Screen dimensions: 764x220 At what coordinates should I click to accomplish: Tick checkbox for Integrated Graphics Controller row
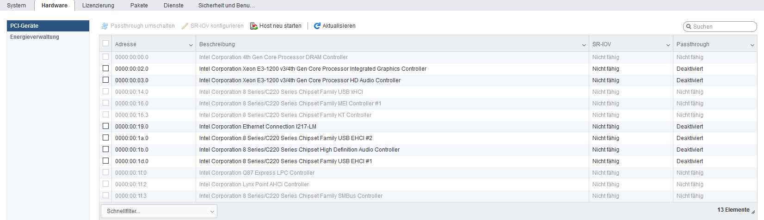[106, 68]
